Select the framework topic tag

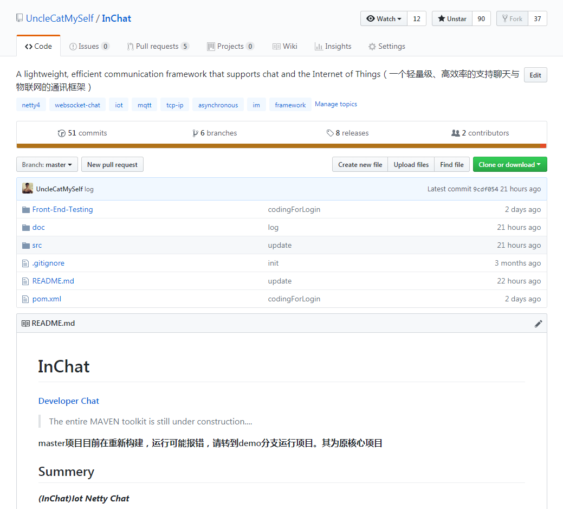[x=290, y=105]
